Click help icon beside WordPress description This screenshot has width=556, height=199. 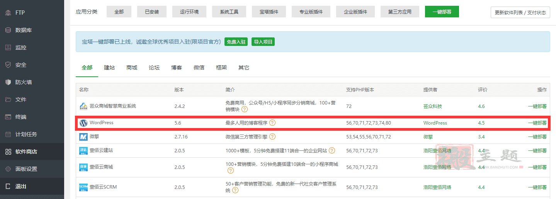click(272, 123)
